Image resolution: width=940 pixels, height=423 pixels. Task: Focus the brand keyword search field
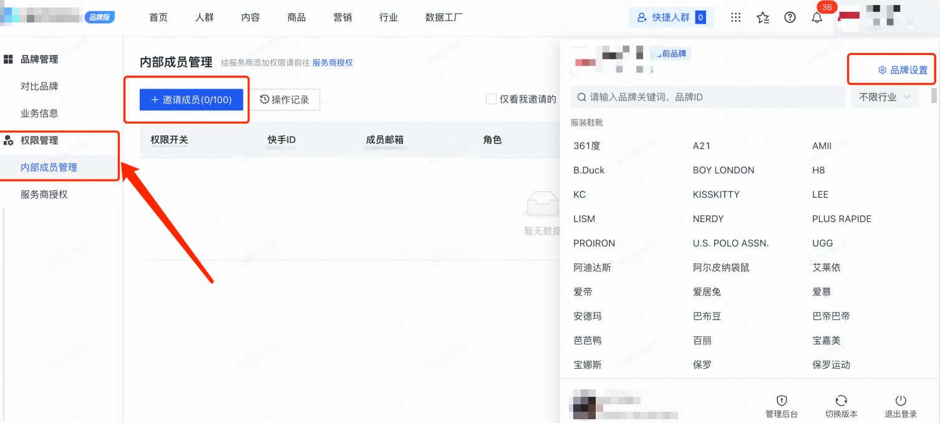708,97
